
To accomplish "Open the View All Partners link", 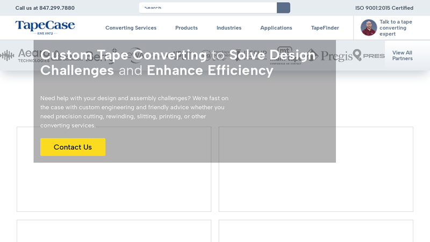I will click(x=402, y=55).
